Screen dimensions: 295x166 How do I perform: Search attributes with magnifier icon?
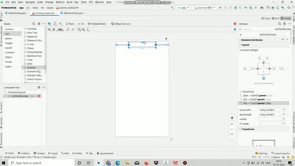coord(279,24)
